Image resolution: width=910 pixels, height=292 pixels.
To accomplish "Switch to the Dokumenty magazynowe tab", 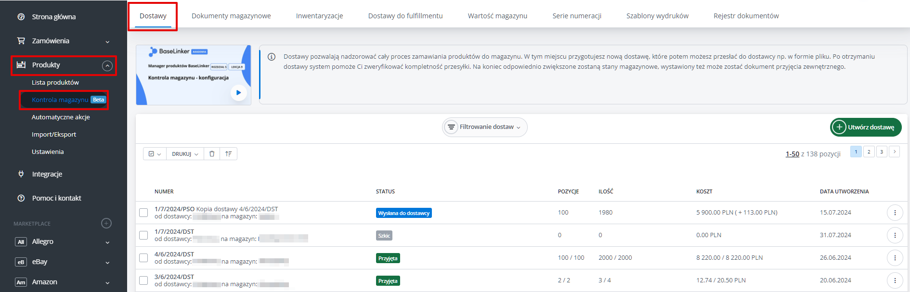I will [x=231, y=16].
